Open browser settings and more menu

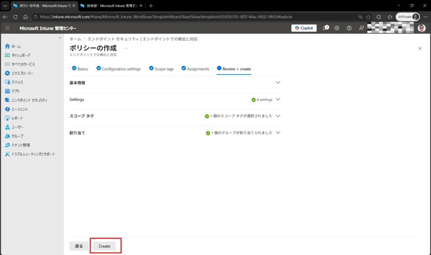click(x=426, y=17)
